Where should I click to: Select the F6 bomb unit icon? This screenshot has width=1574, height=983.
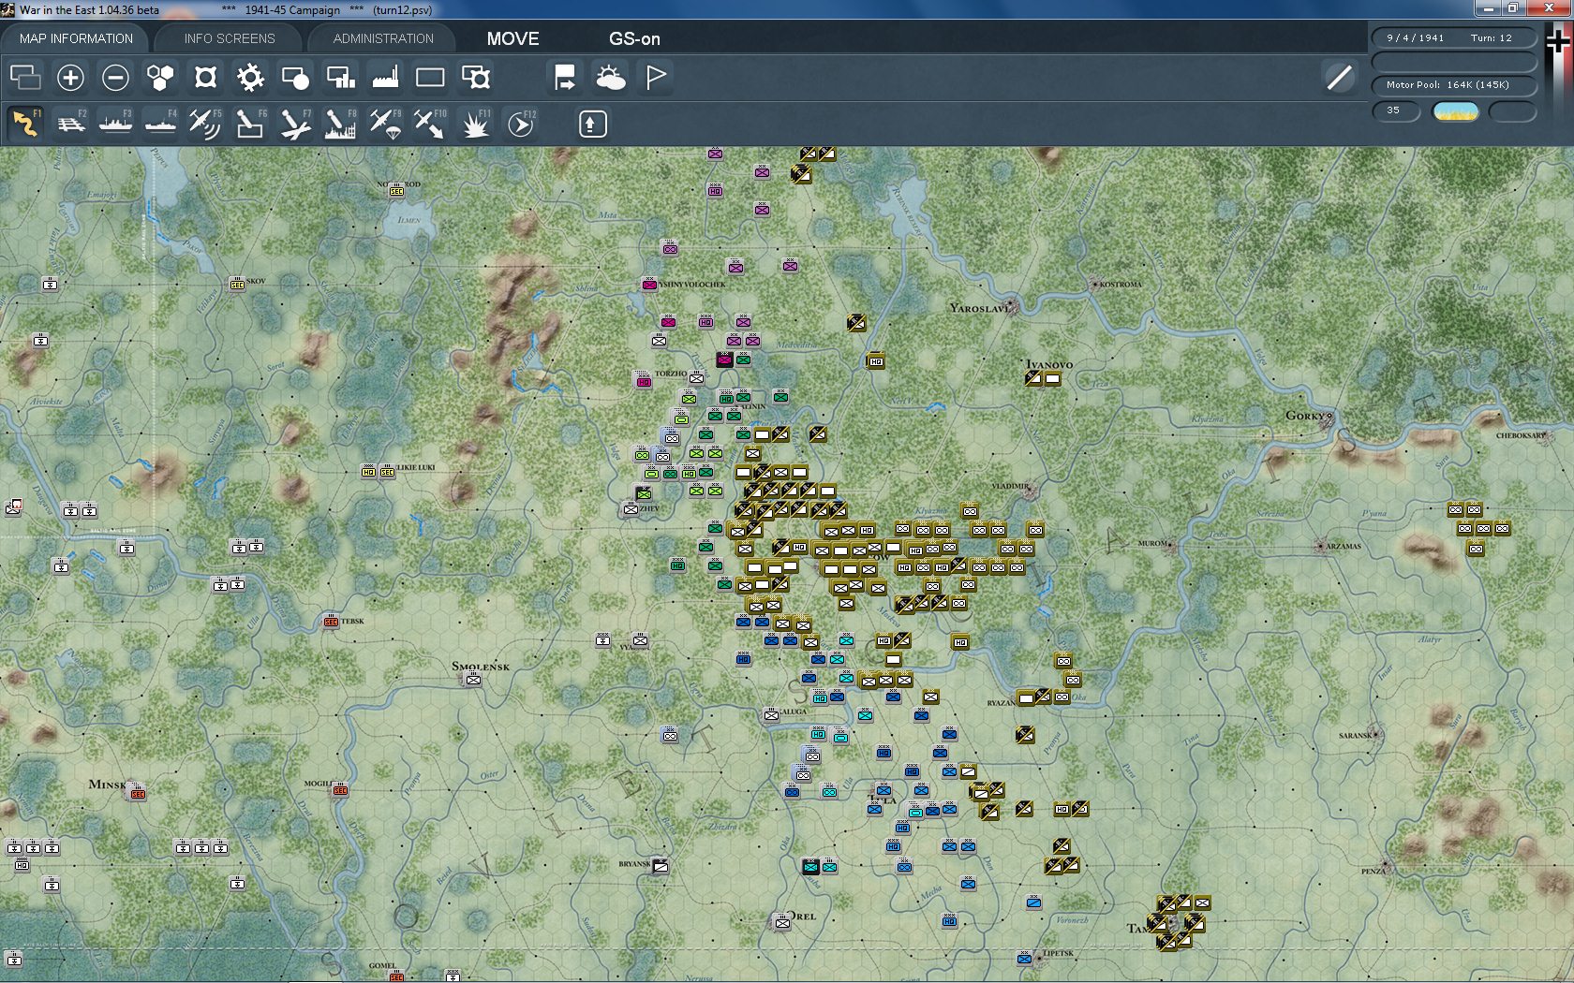[250, 124]
